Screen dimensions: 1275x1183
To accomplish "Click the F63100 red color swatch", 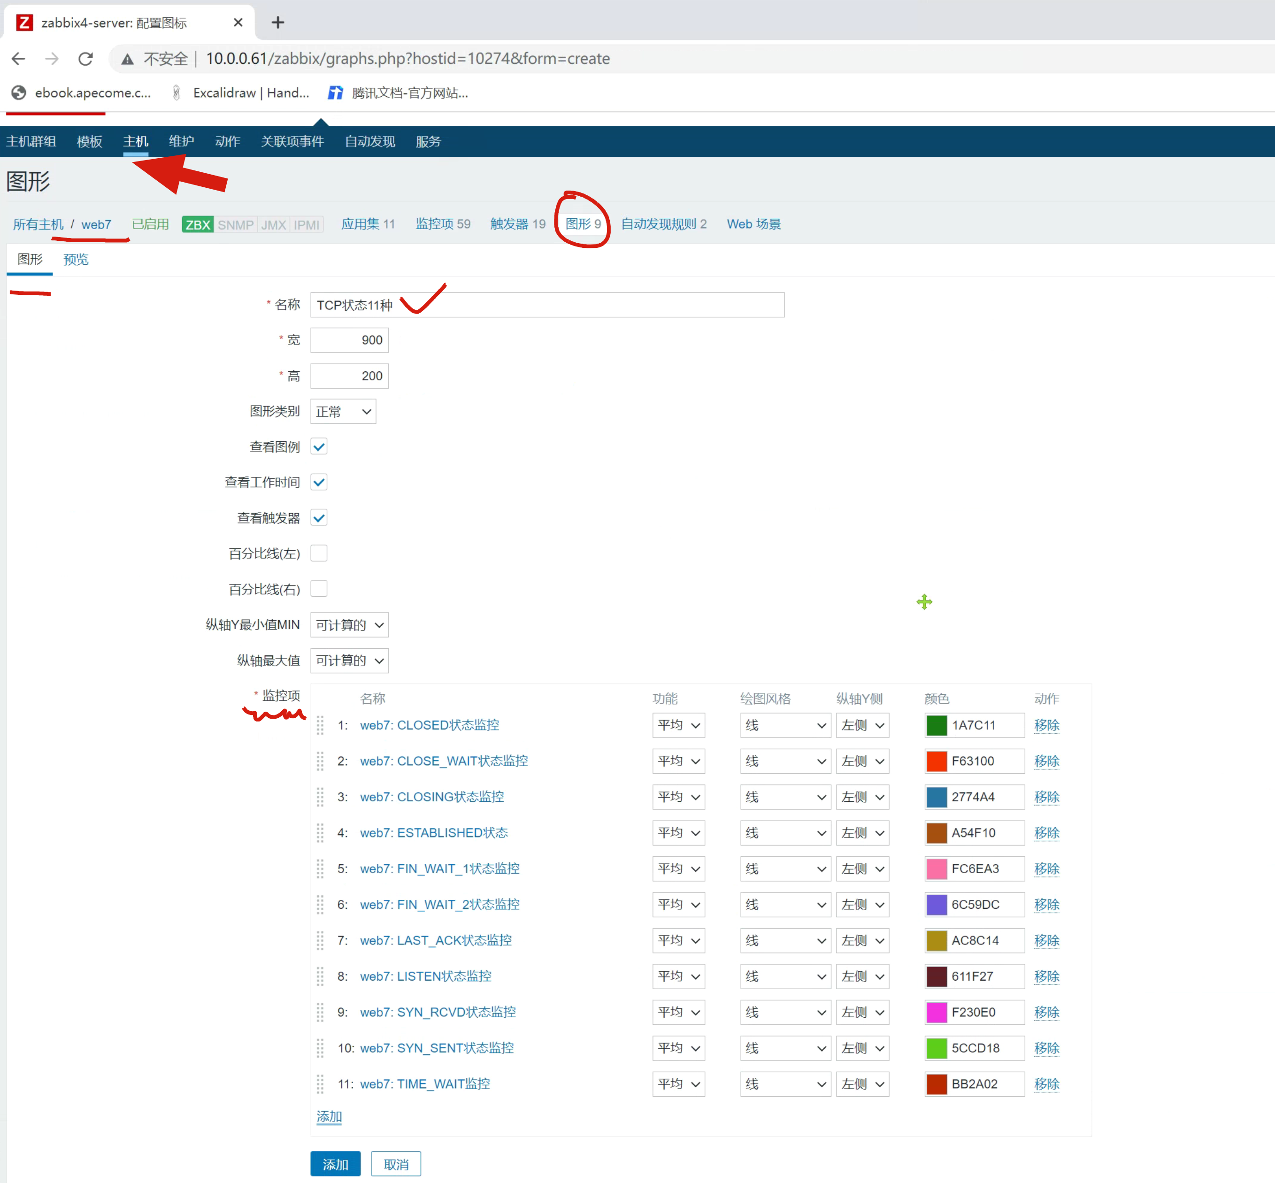I will point(937,761).
